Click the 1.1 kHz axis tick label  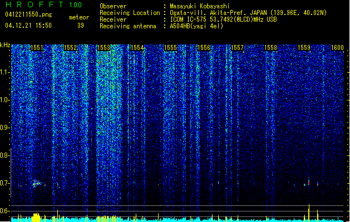[5, 72]
